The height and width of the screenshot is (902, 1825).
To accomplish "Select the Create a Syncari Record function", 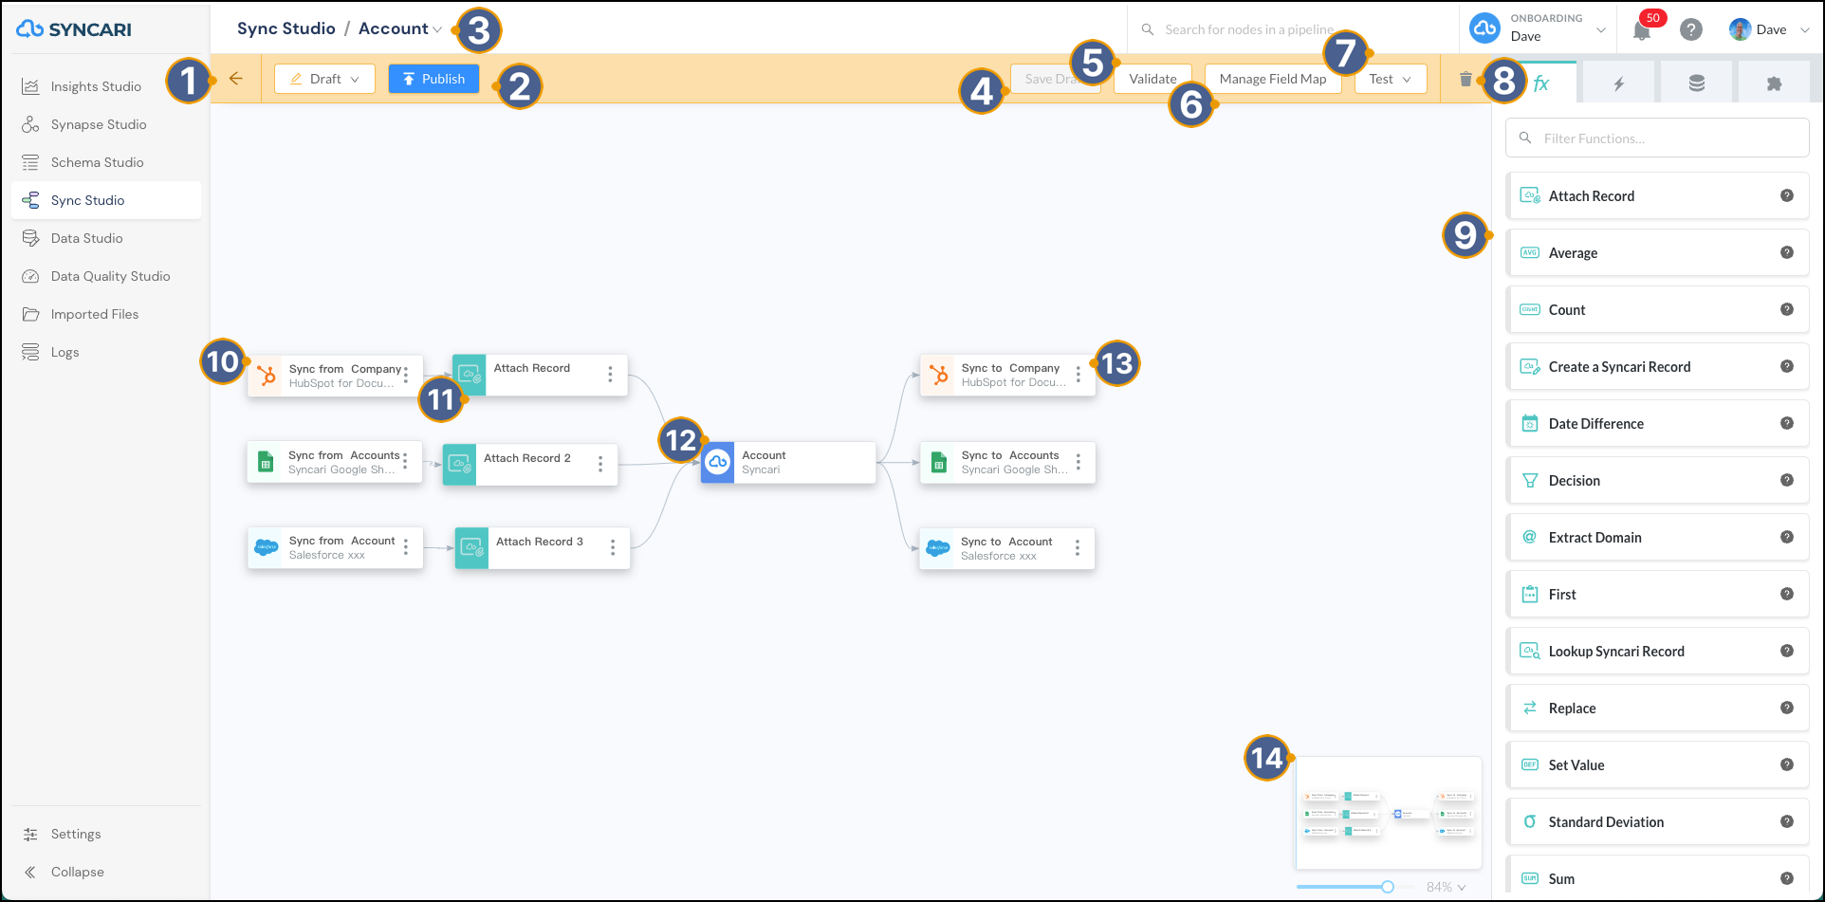I will 1657,367.
